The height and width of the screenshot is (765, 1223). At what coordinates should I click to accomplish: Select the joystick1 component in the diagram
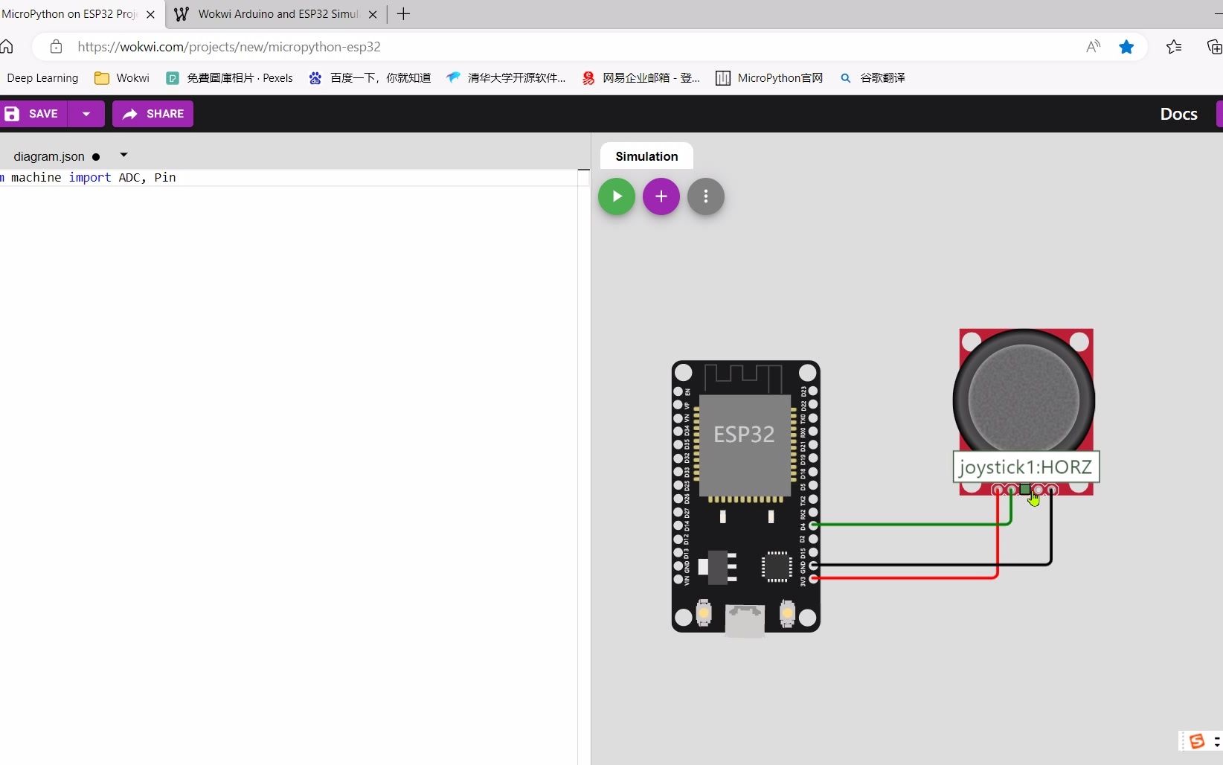1025,398
